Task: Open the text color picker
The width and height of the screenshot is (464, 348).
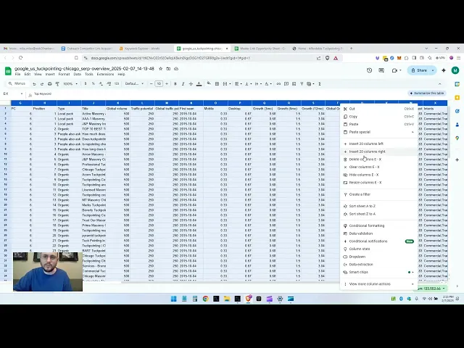Action: point(199,84)
